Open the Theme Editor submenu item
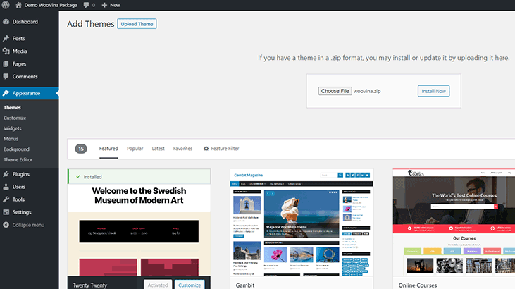The width and height of the screenshot is (515, 289). coord(18,160)
